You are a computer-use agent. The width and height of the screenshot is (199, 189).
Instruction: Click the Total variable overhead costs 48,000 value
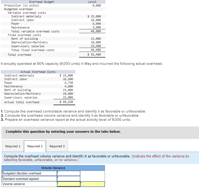96,31
